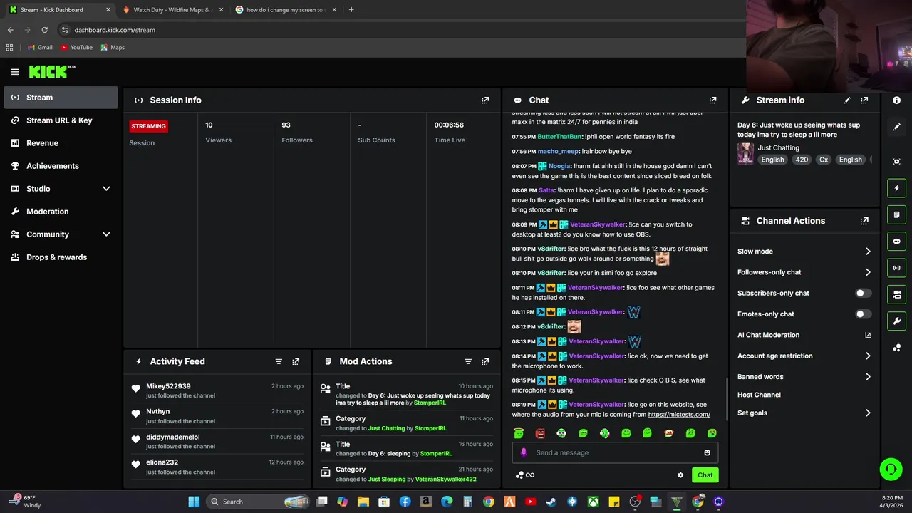The width and height of the screenshot is (912, 513).
Task: Click the channel points infinity icon
Action: [x=525, y=475]
